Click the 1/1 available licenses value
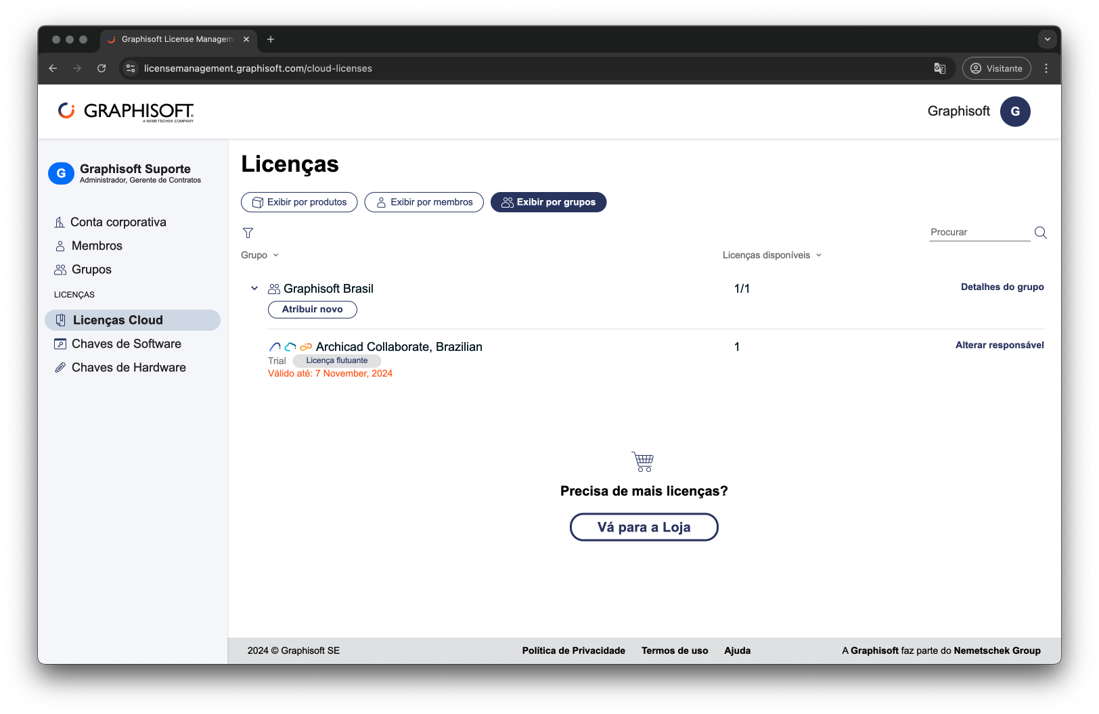Viewport: 1099px width, 714px height. [x=742, y=289]
